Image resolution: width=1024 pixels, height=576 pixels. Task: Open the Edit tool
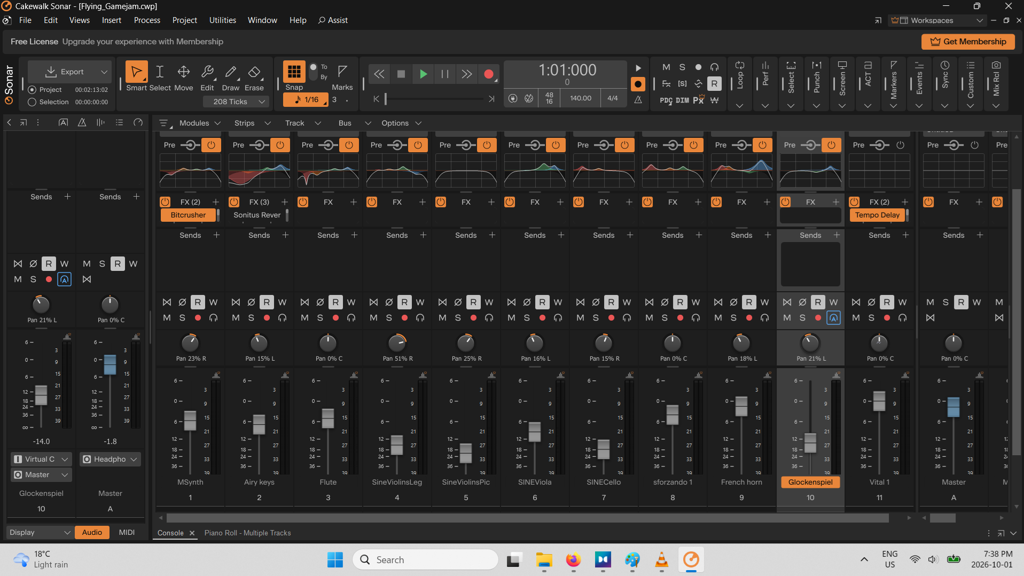tap(207, 72)
